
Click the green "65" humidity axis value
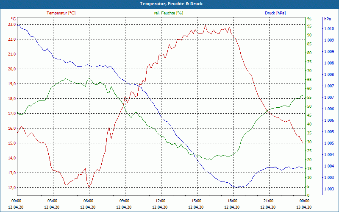coord(309,80)
